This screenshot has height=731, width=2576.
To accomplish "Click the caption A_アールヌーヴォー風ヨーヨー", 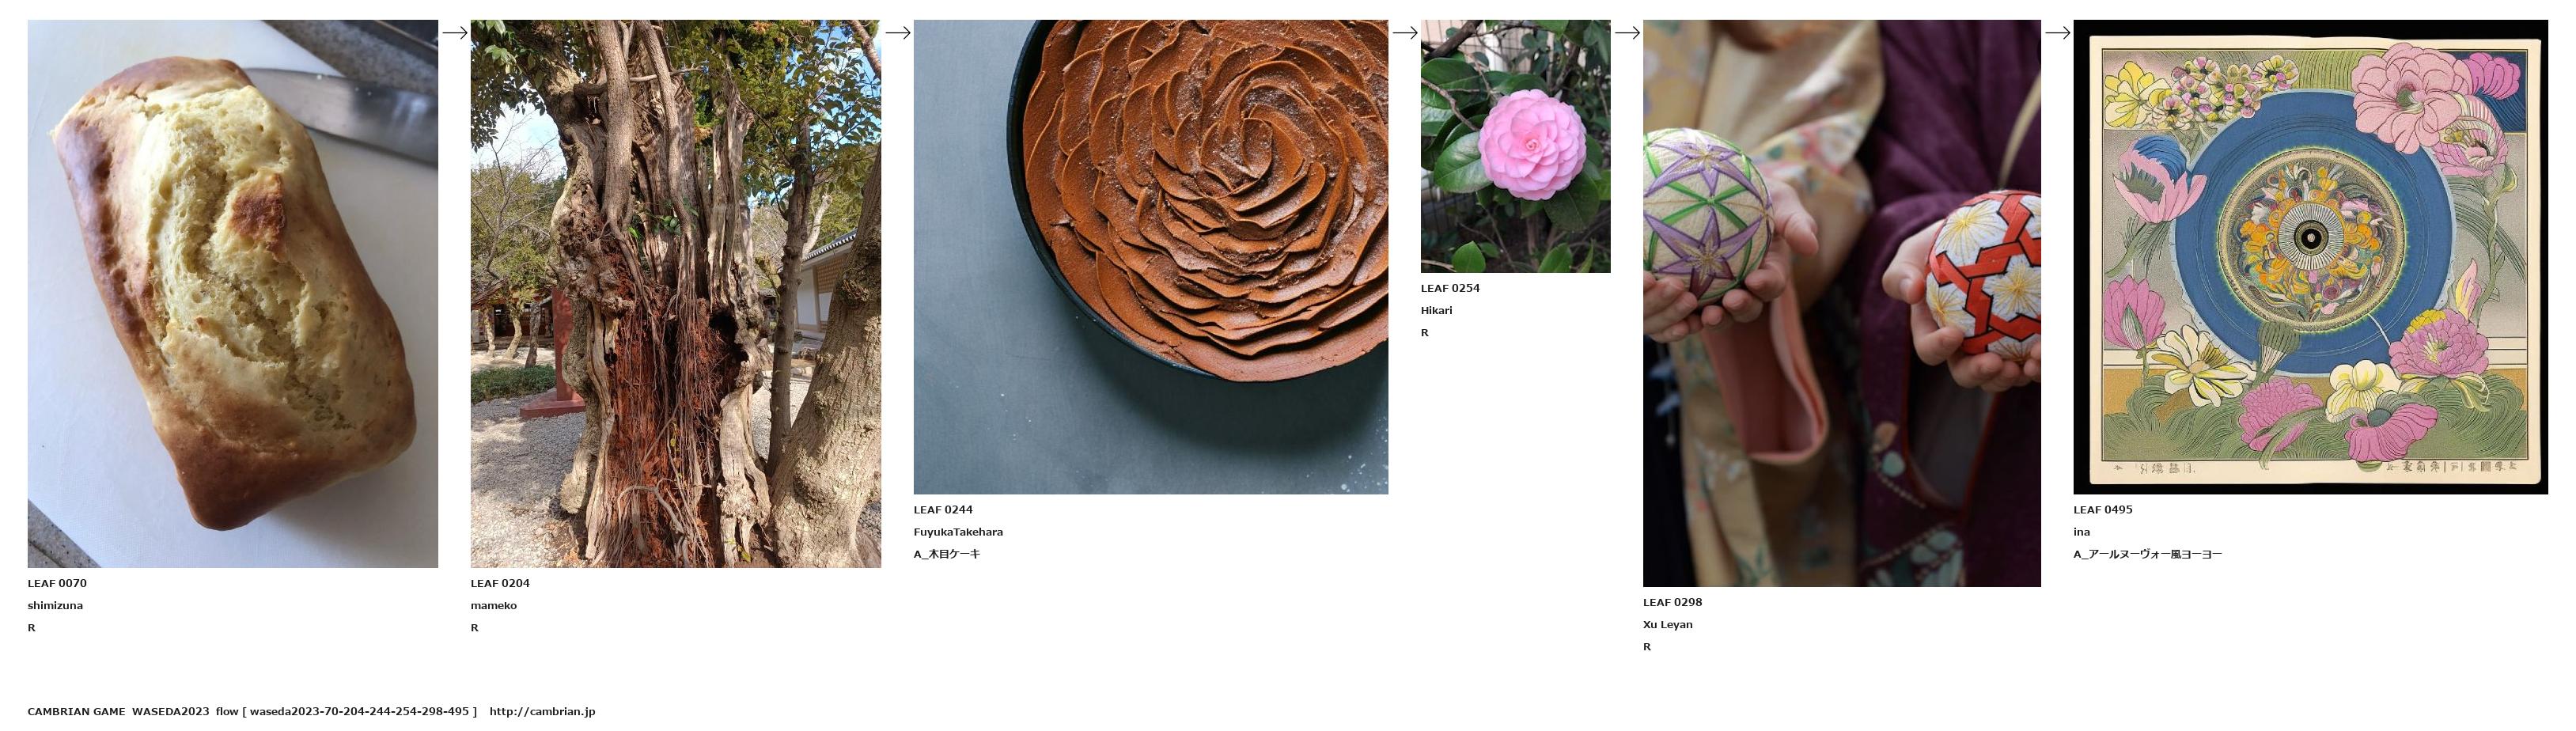I will (x=2148, y=554).
